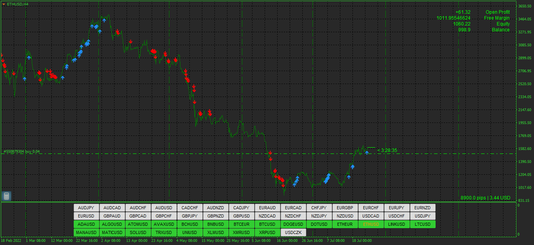Switch chart to BTCUSD
Image resolution: width=534 pixels, height=245 pixels.
[x=267, y=224]
